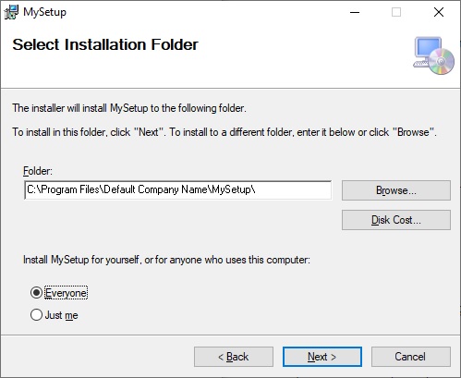The image size is (461, 378).
Task: Click the 'Just me' option label text
Action: click(x=62, y=315)
